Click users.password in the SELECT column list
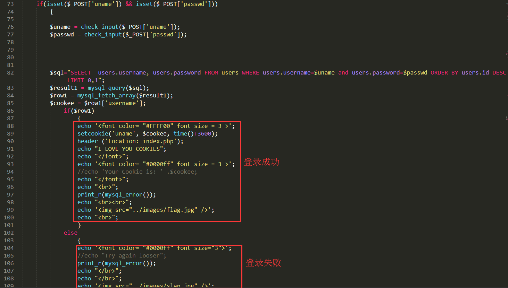508x288 pixels. [177, 73]
